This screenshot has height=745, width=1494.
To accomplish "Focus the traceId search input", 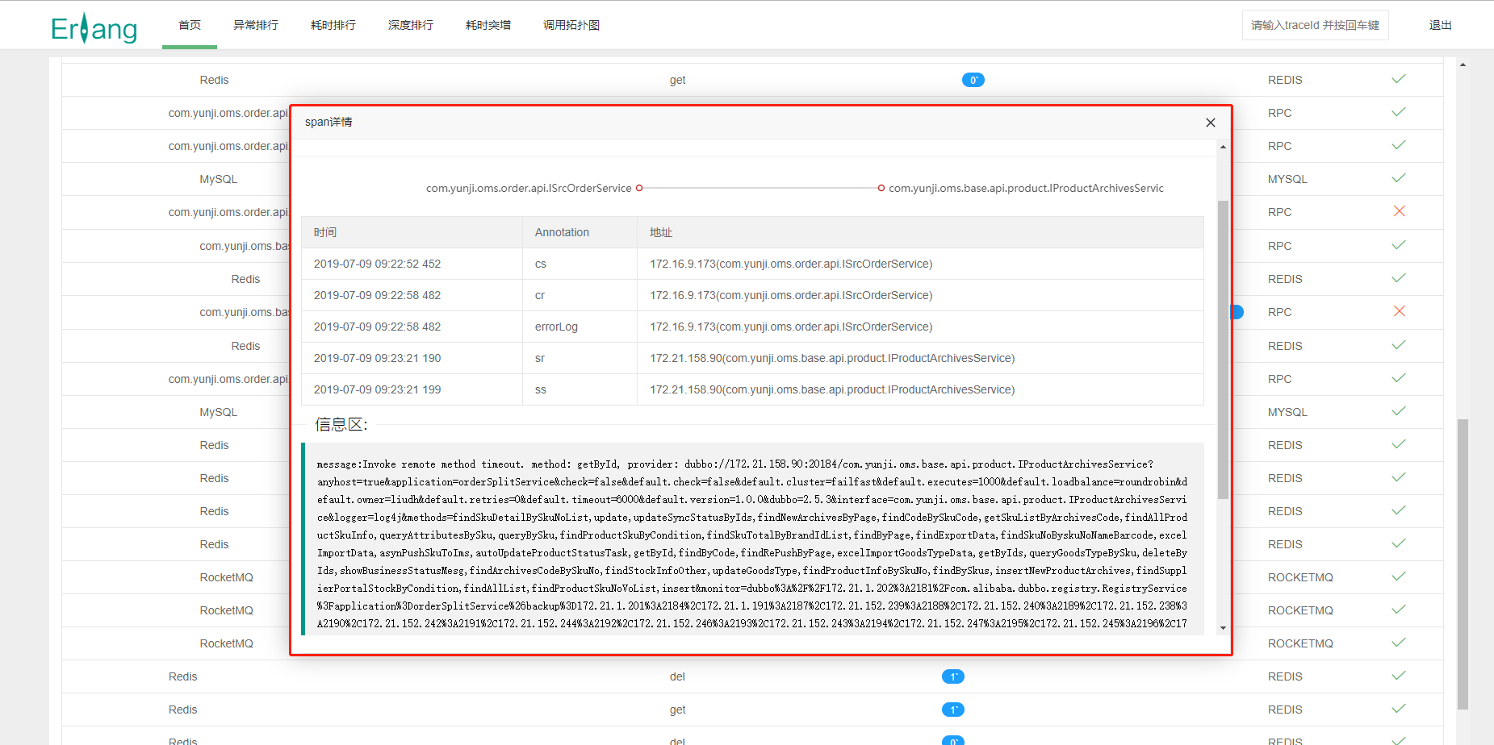I will click(1315, 25).
